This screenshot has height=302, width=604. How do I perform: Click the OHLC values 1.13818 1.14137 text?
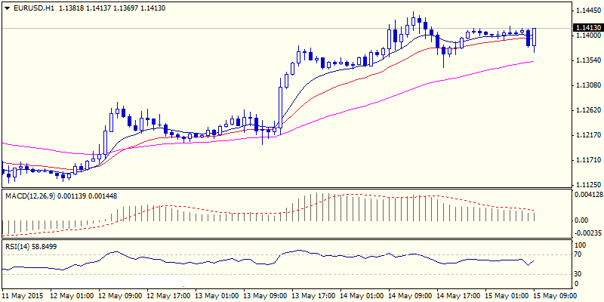85,8
